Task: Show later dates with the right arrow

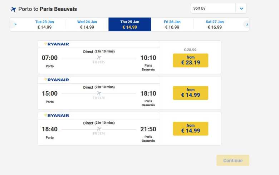Action: pos(246,24)
